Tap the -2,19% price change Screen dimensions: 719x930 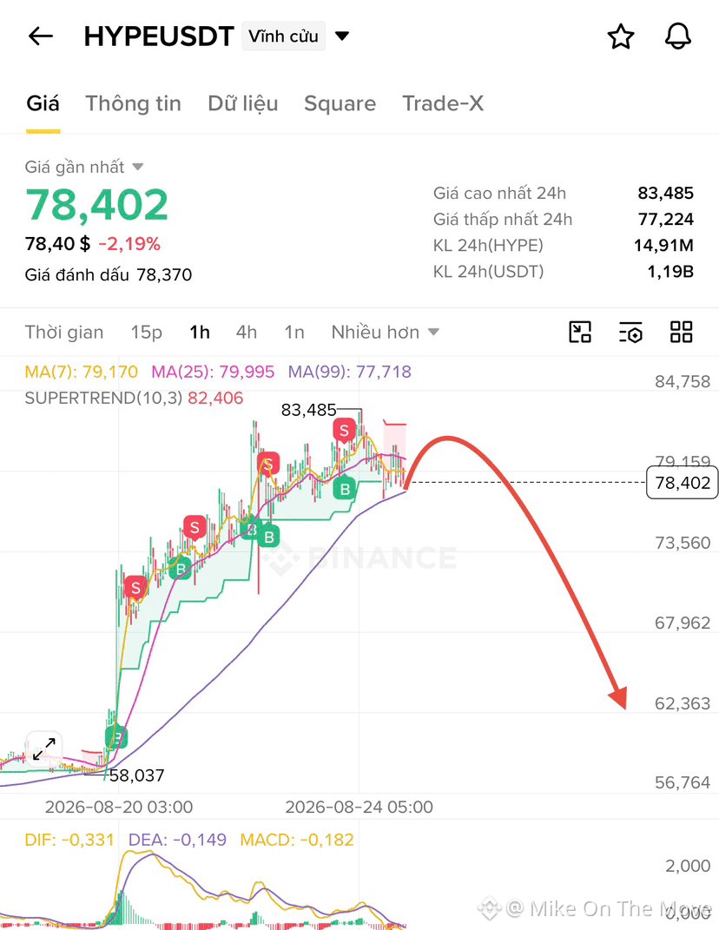[129, 244]
